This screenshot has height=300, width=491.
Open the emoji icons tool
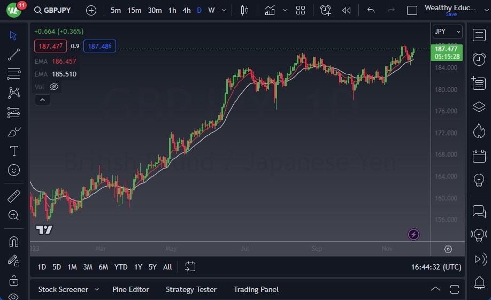pos(14,170)
